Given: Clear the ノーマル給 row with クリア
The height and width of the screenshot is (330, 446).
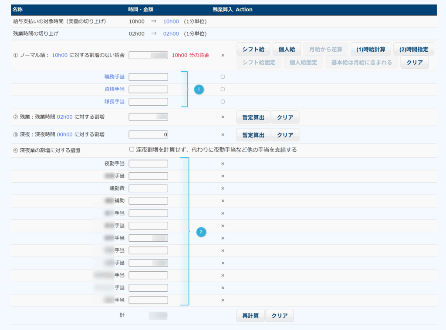Looking at the screenshot, I should [414, 62].
